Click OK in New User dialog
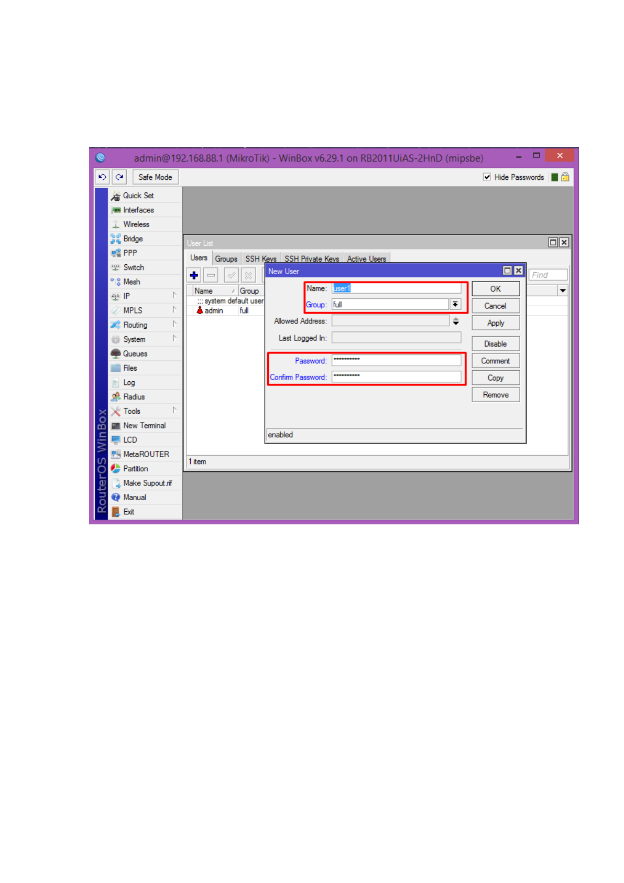This screenshot has height=883, width=624. (496, 289)
